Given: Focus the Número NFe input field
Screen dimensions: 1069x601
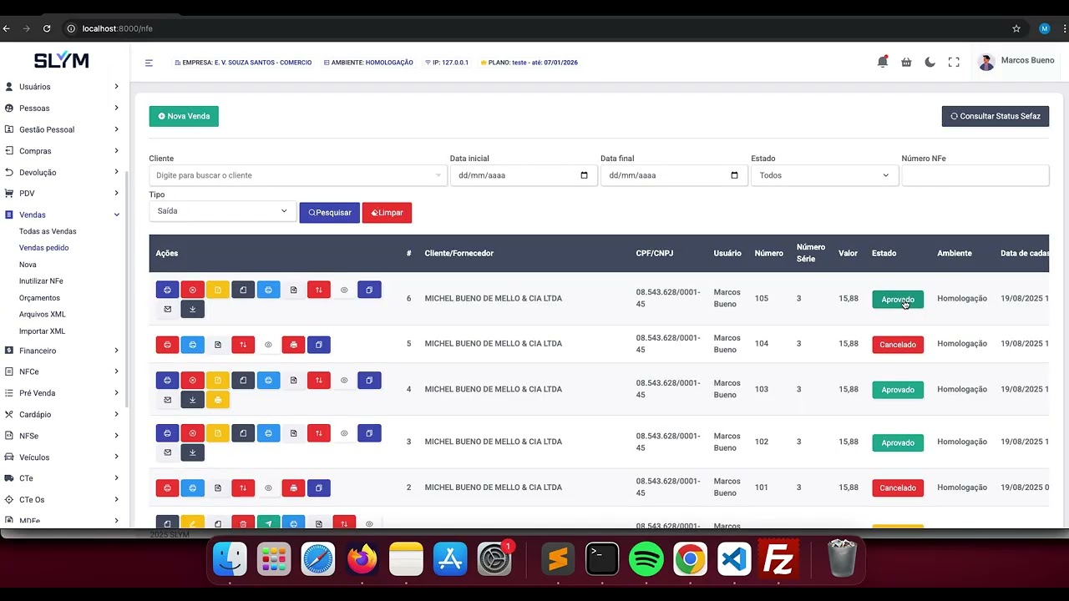Looking at the screenshot, I should 975,175.
